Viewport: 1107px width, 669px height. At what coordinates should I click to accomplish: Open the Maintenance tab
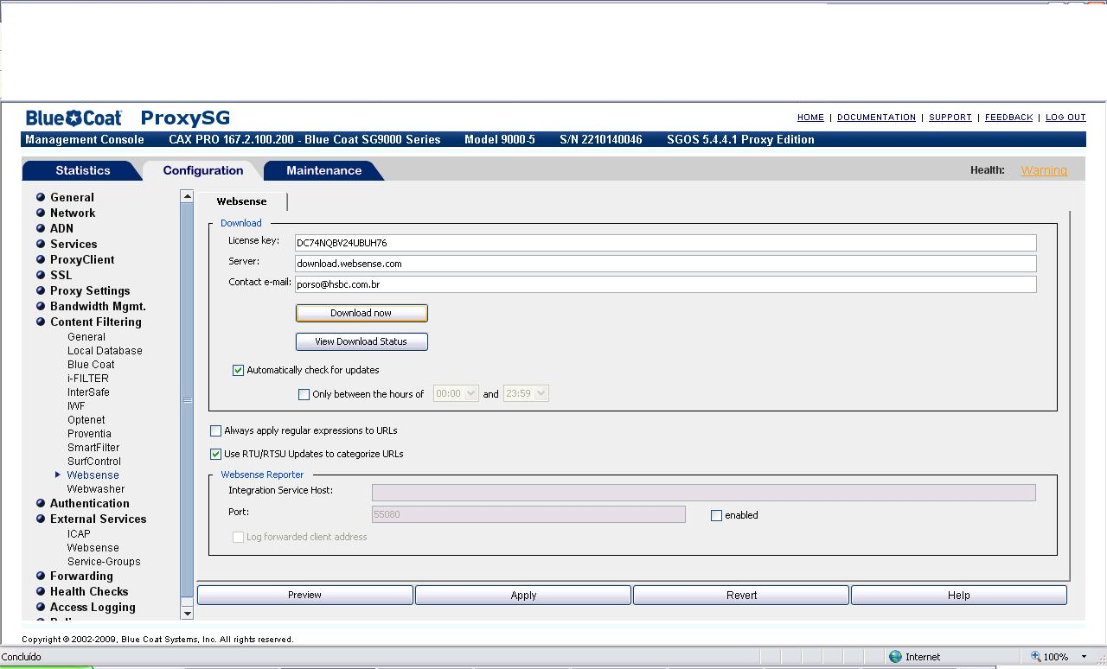pyautogui.click(x=324, y=170)
